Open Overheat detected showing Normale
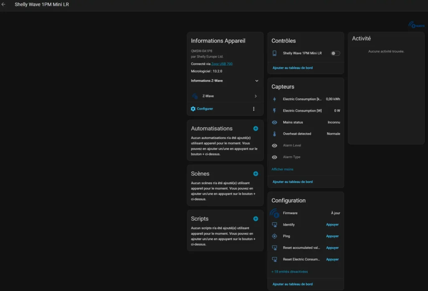428x291 pixels. [x=306, y=134]
